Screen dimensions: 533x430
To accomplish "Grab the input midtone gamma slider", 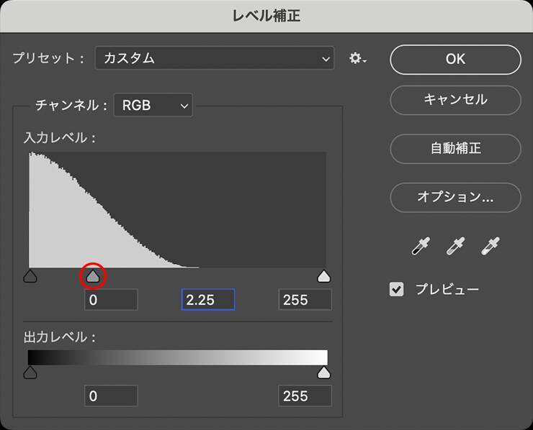I will (93, 276).
